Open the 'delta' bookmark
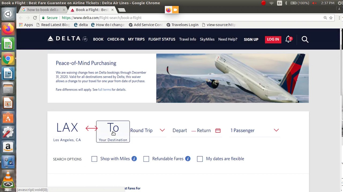The height and width of the screenshot is (192, 343). coord(81,25)
